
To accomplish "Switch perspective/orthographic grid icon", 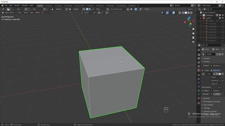I will click(x=193, y=42).
